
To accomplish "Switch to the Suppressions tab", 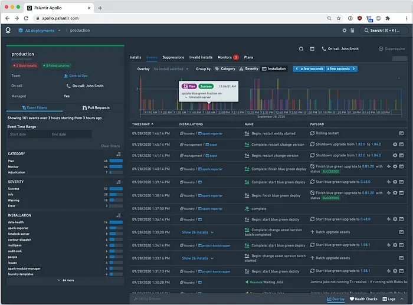I will click(x=173, y=57).
